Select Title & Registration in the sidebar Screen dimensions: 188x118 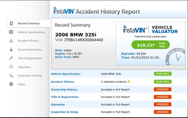pos(30,58)
